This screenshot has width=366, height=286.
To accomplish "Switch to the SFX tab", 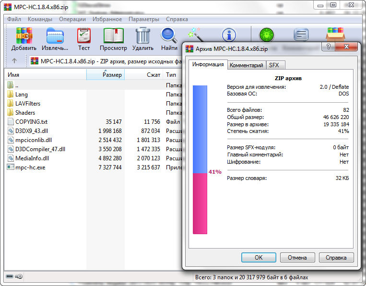I will tap(274, 65).
